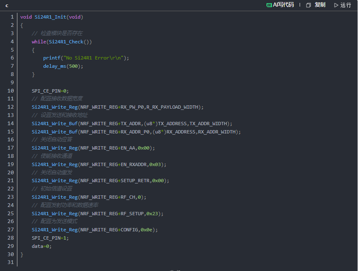Click the RX_PW_P0 register write line

[x=118, y=107]
